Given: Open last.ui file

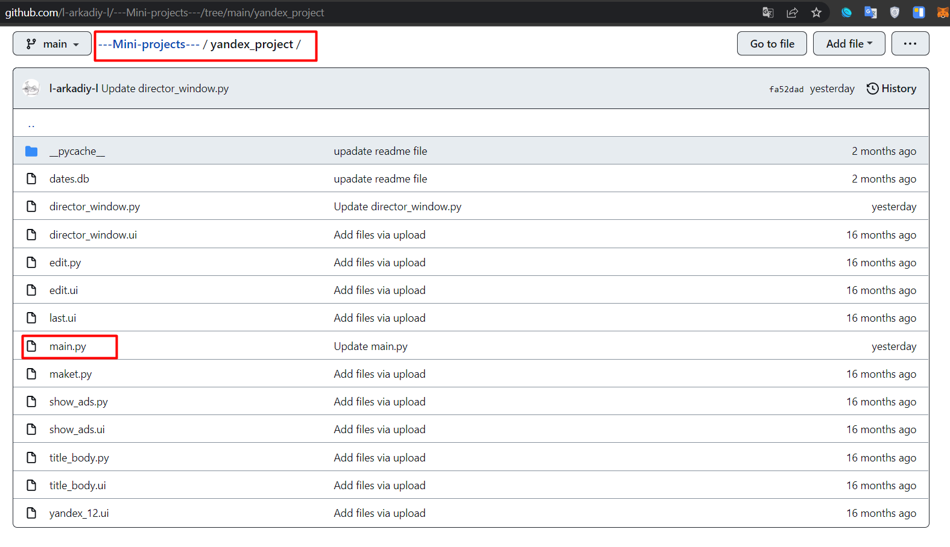Looking at the screenshot, I should click(63, 318).
